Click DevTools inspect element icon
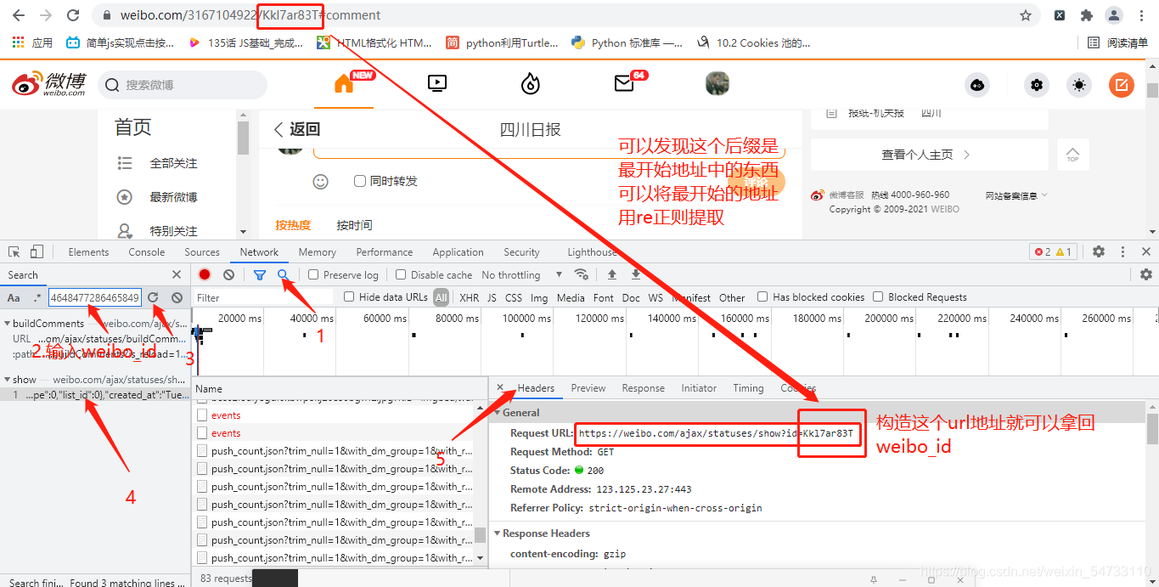1159x587 pixels. click(x=14, y=252)
